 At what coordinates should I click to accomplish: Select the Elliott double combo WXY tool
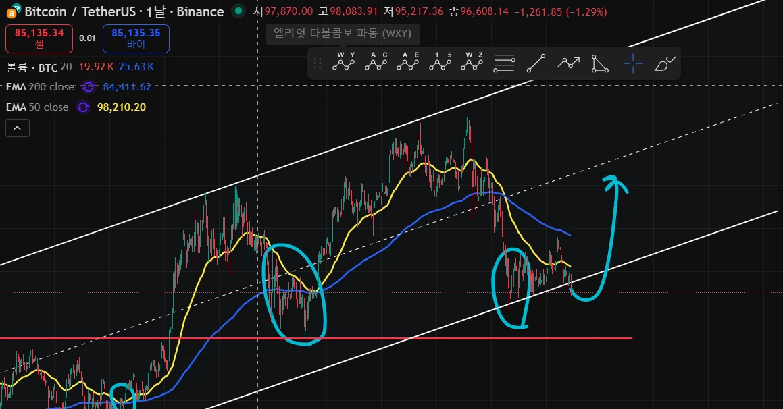344,63
